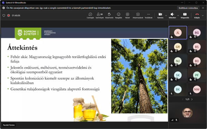
Task: Select the GR participant tile
Action: (x=178, y=47)
